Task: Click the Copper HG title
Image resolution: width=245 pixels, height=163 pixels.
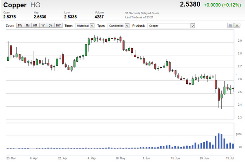Action: point(22,5)
